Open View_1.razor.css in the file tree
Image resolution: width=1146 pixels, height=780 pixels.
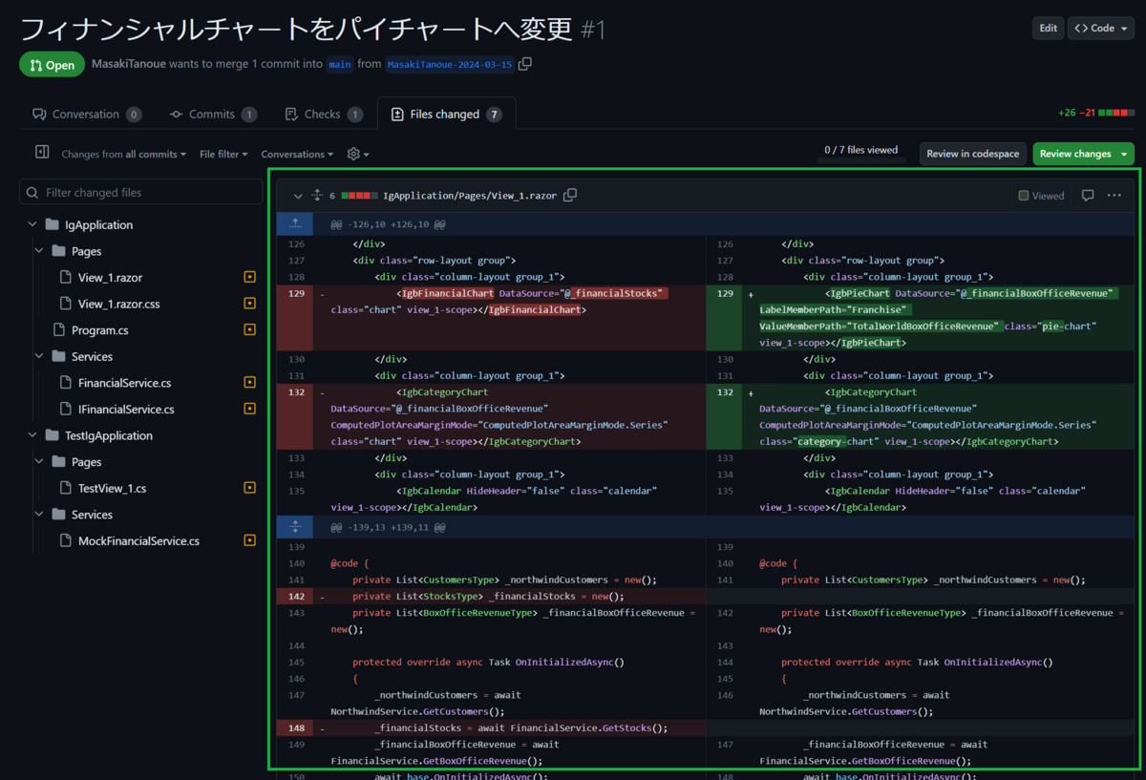click(118, 304)
